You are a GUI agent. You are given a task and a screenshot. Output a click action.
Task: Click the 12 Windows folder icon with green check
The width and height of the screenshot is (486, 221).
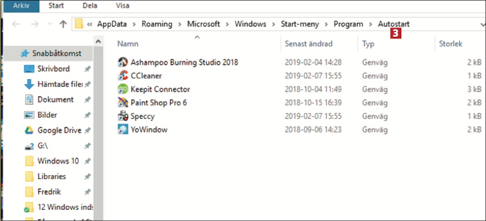click(x=29, y=207)
